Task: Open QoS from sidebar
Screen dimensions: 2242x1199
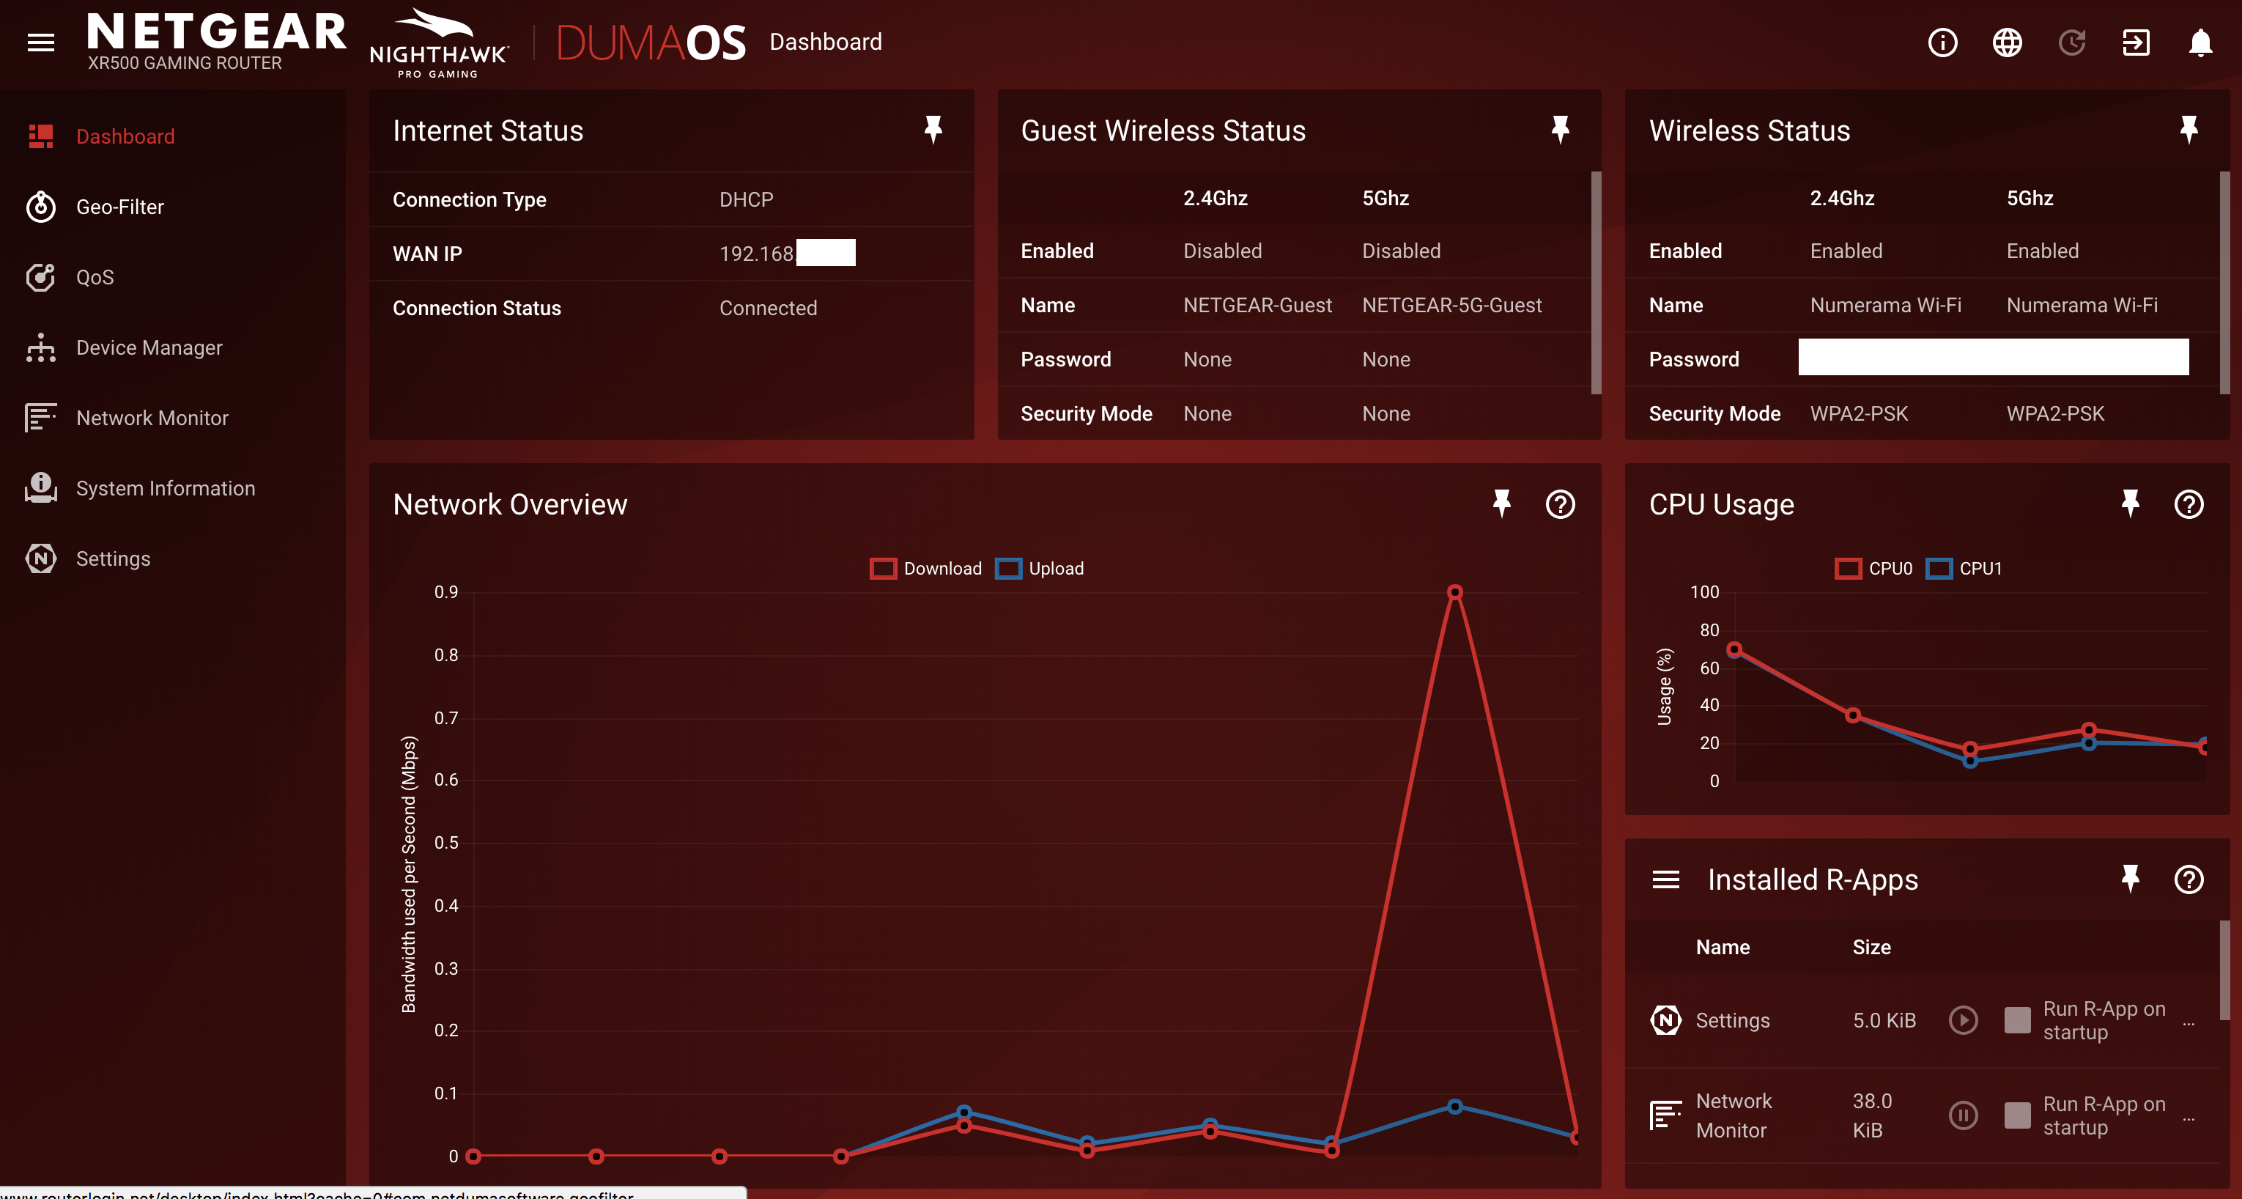Action: 95,277
